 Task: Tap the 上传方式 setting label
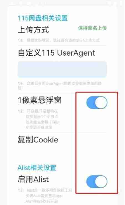[x=33, y=30]
